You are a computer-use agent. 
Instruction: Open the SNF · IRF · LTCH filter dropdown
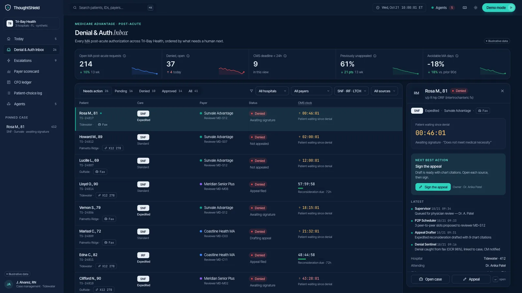[352, 91]
